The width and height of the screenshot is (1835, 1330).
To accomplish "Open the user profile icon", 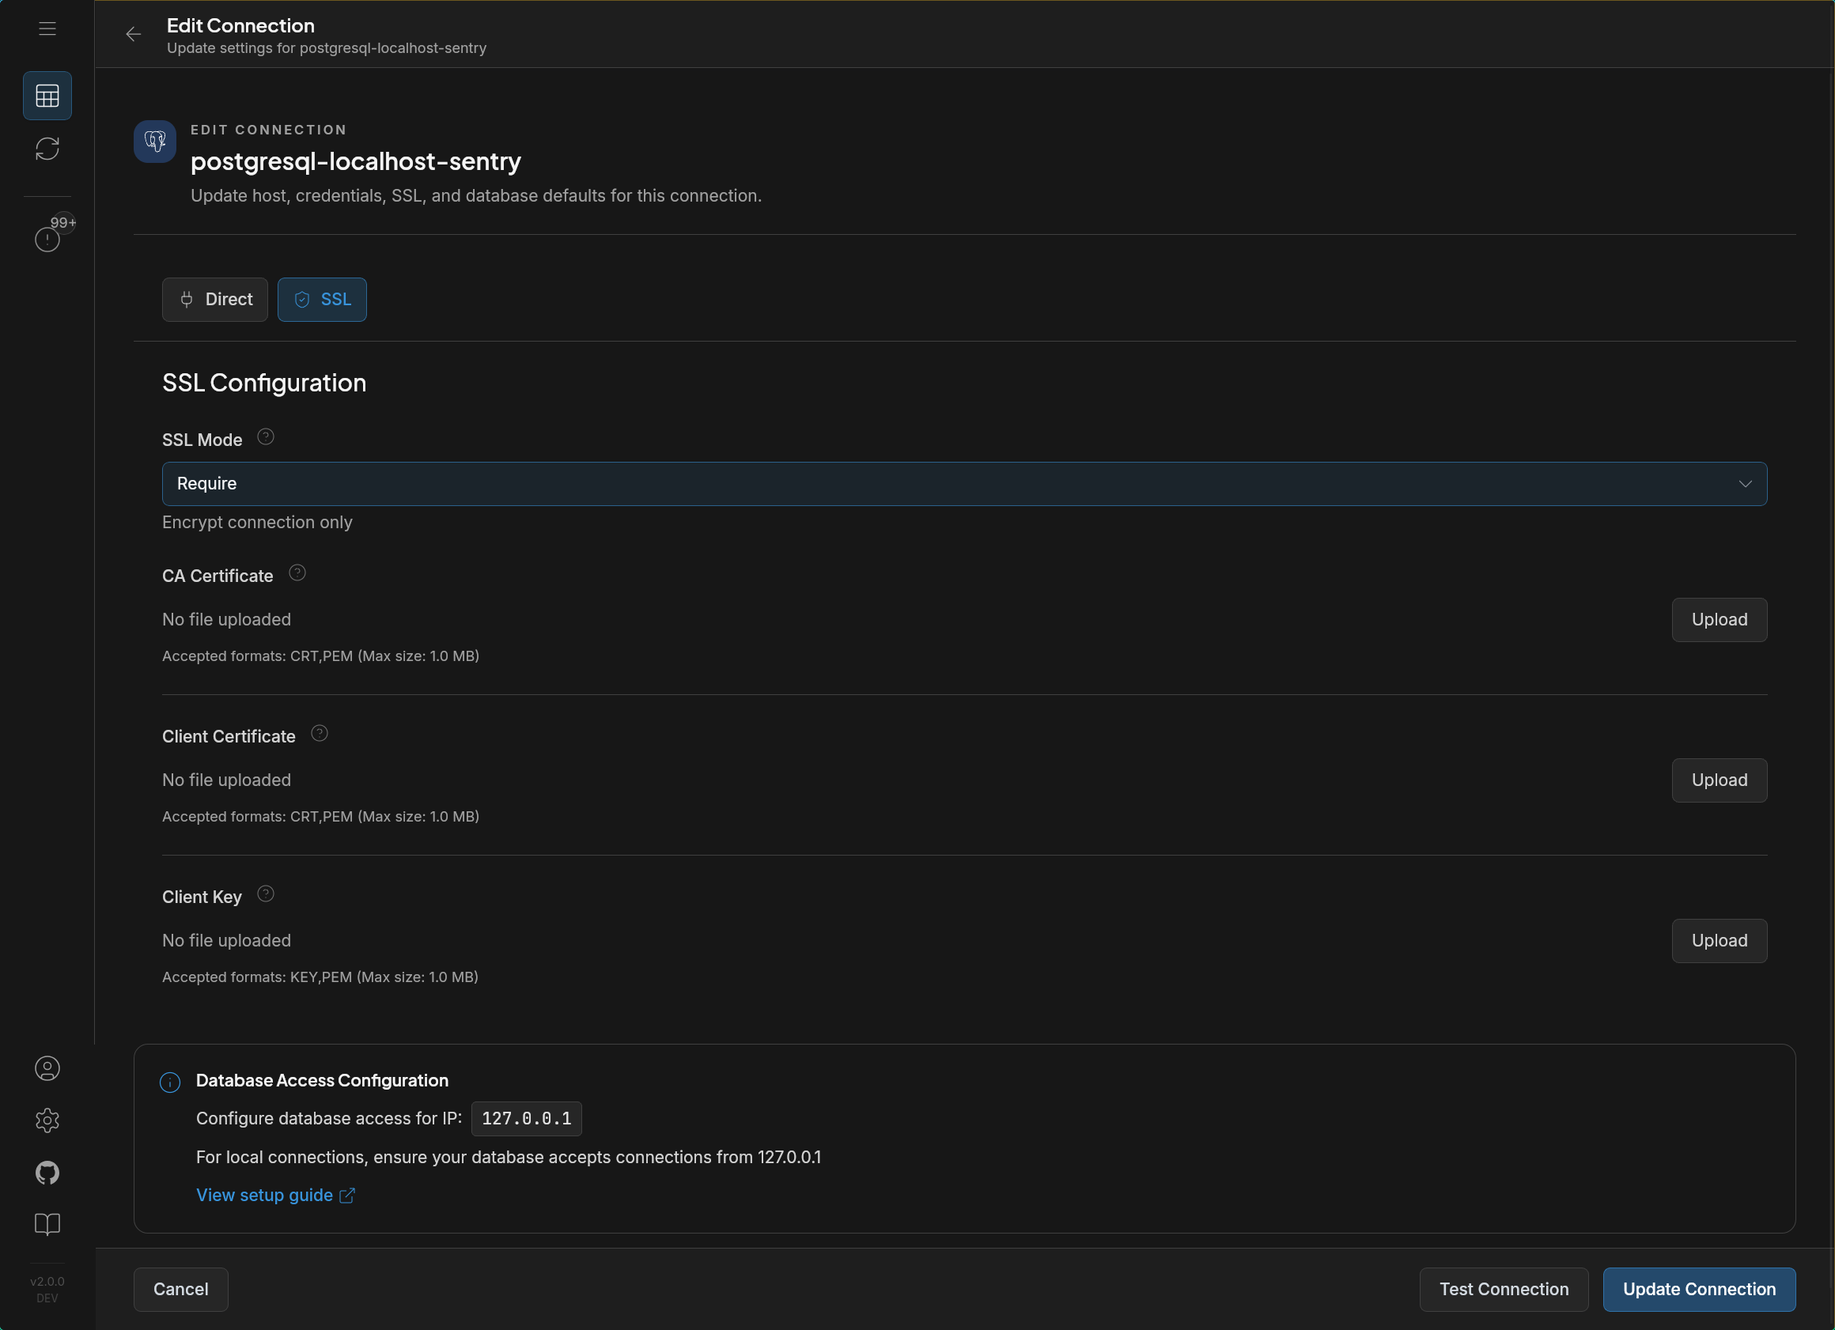I will coord(47,1069).
